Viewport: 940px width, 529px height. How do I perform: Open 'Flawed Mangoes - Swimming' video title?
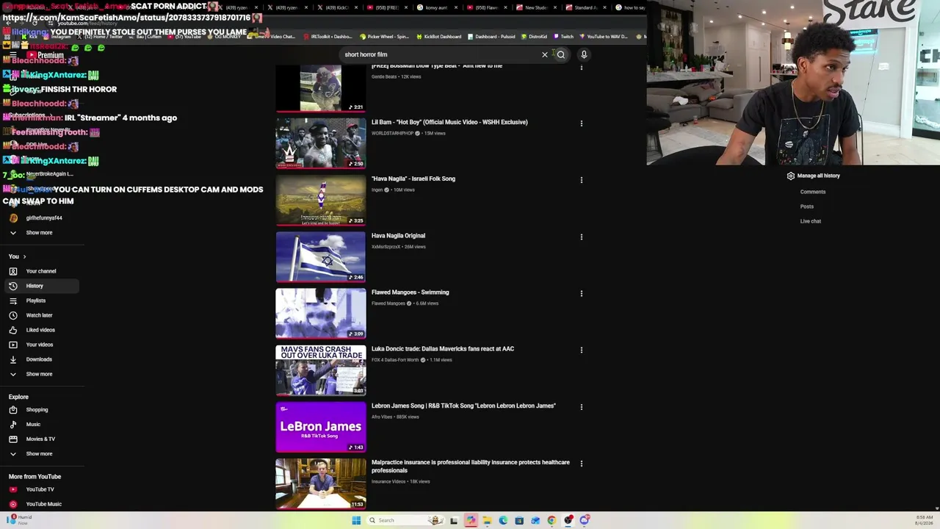coord(410,292)
